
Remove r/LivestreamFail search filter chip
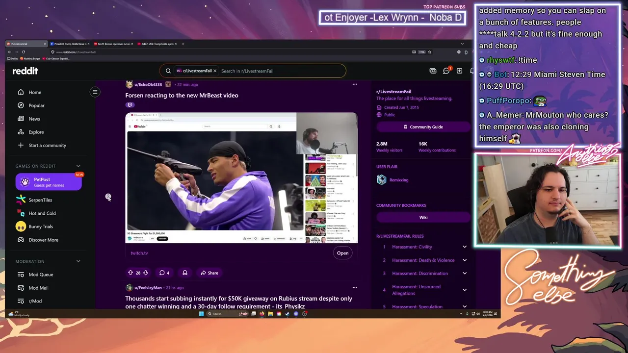click(214, 71)
